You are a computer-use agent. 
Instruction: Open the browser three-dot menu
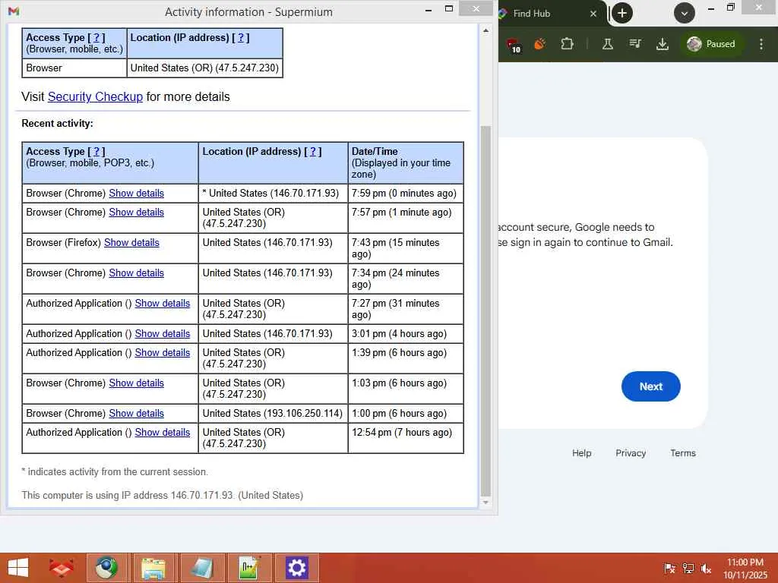(x=761, y=44)
